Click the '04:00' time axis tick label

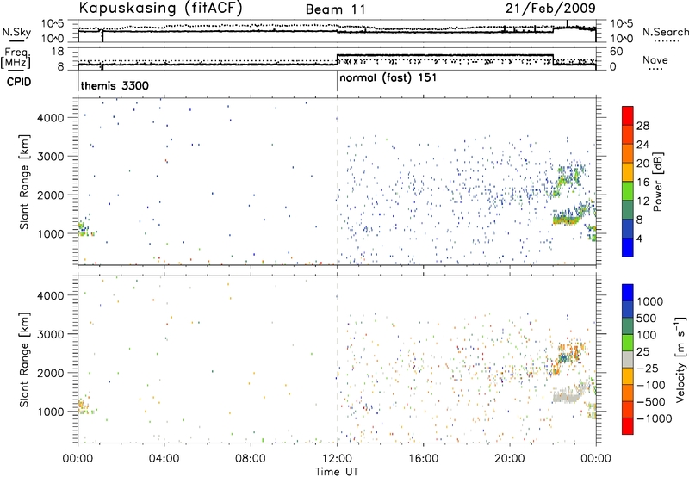pyautogui.click(x=164, y=459)
